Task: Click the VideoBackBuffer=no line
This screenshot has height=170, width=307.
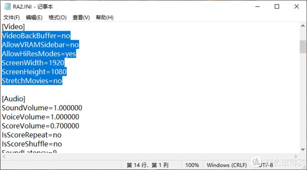Action: [x=36, y=36]
